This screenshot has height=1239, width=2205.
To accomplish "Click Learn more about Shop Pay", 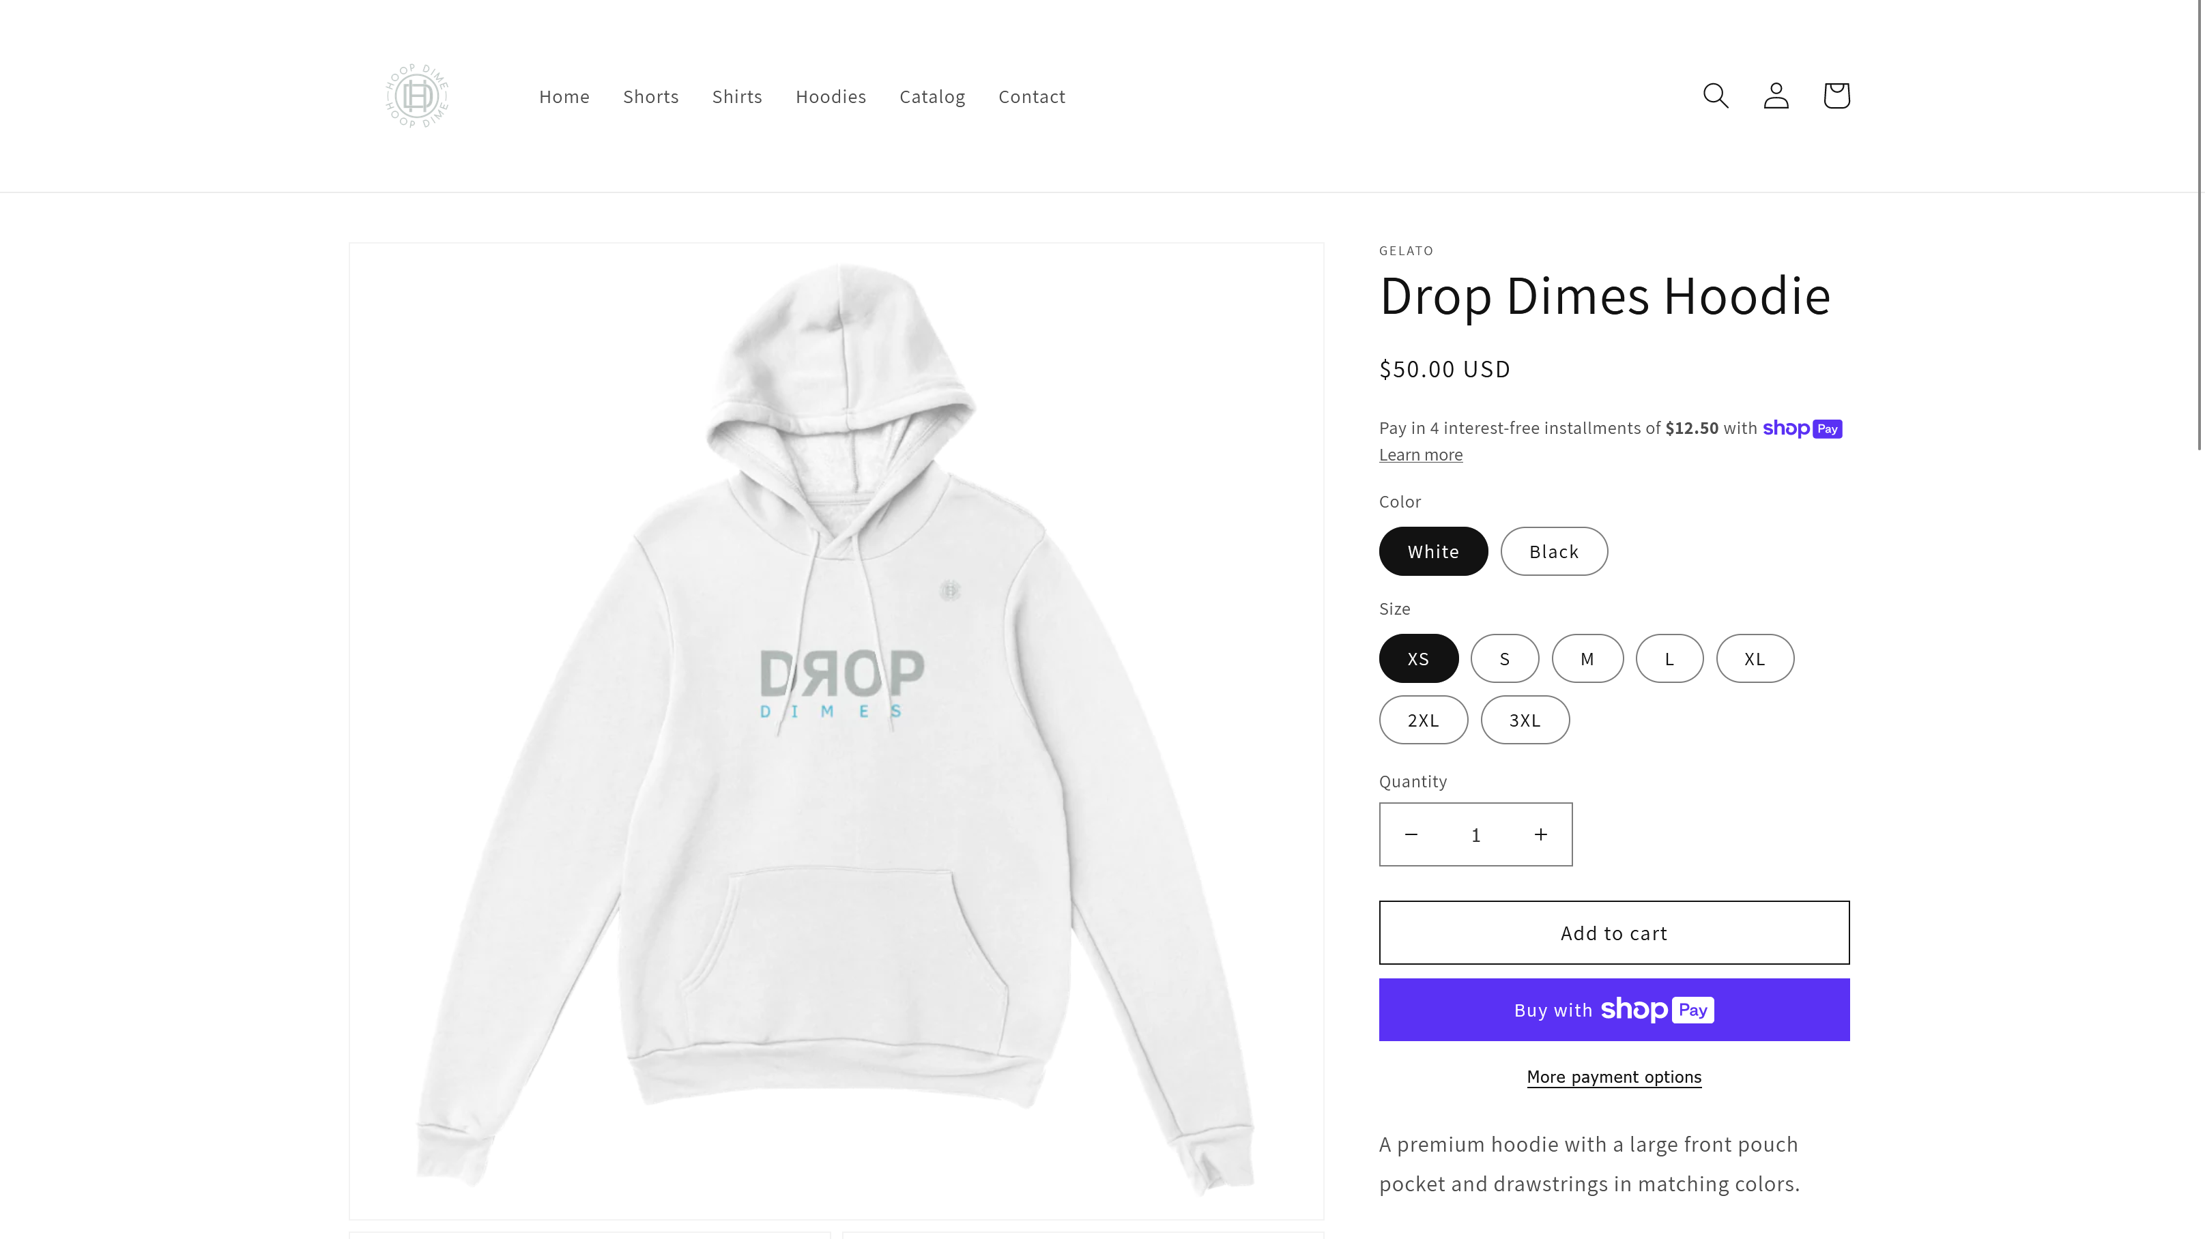I will click(x=1420, y=454).
